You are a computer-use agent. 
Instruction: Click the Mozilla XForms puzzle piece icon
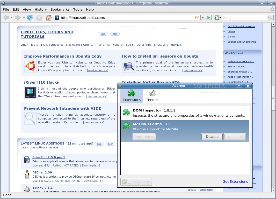[x=126, y=126]
